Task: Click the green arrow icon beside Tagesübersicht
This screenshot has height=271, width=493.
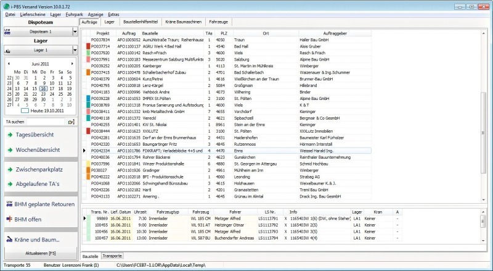Action: [10, 135]
